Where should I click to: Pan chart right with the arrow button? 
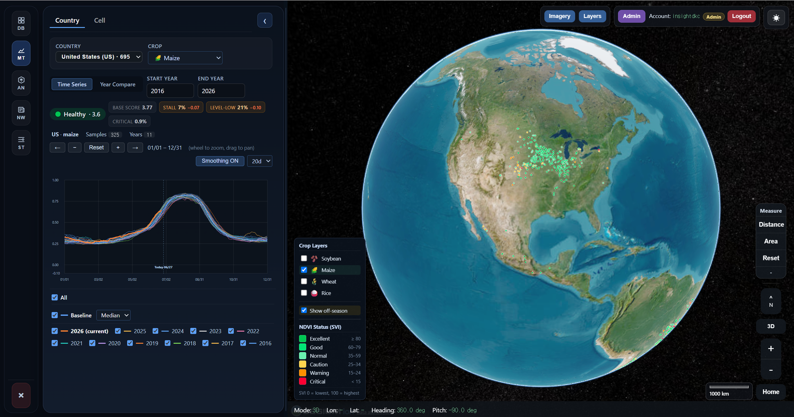click(135, 148)
